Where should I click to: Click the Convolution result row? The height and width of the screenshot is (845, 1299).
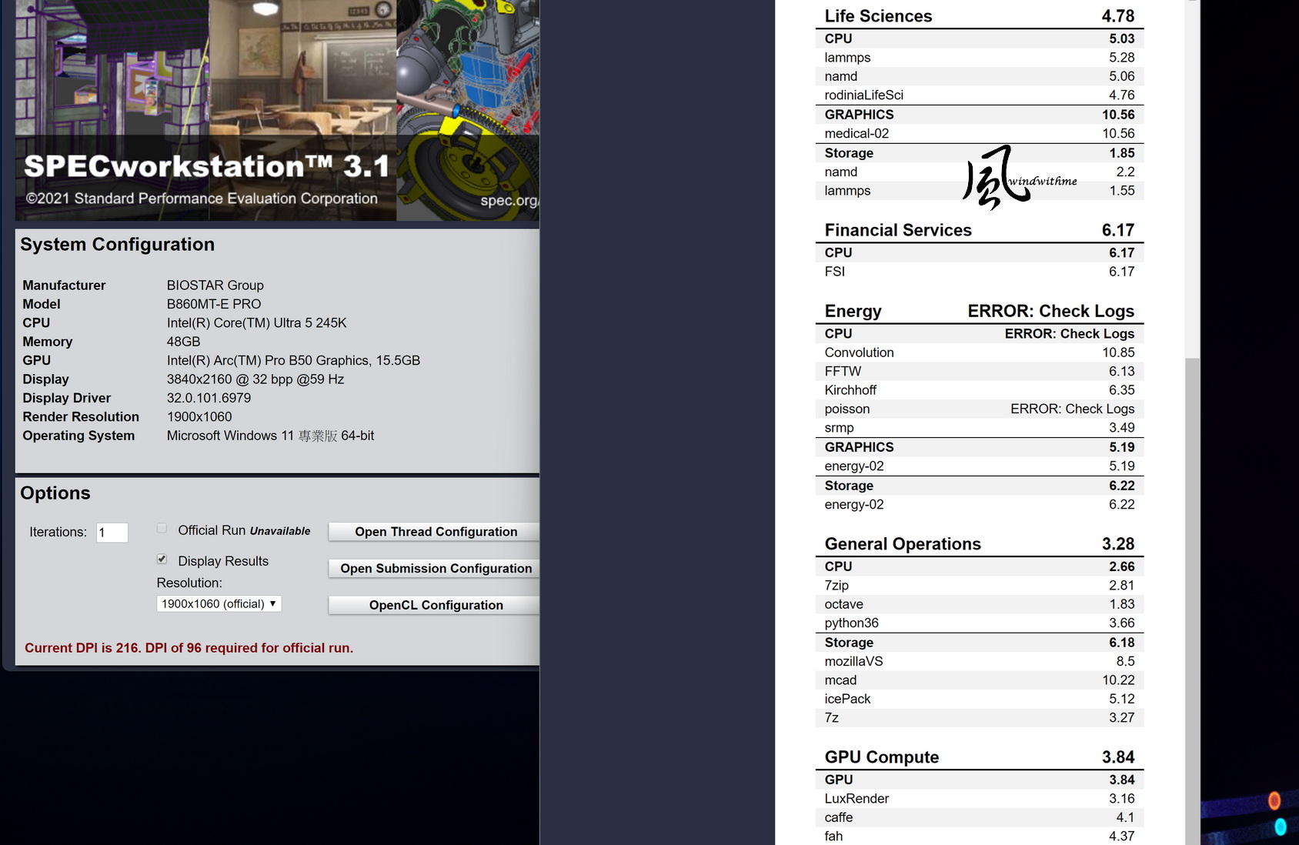[980, 352]
